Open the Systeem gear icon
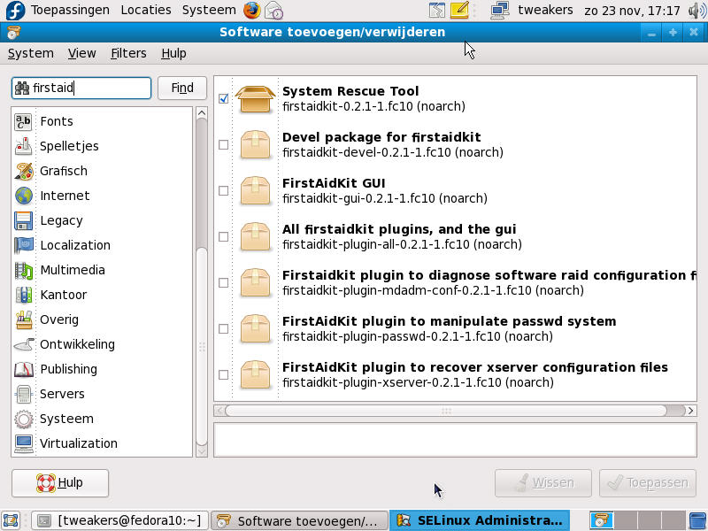The height and width of the screenshot is (531, 708). (23, 419)
